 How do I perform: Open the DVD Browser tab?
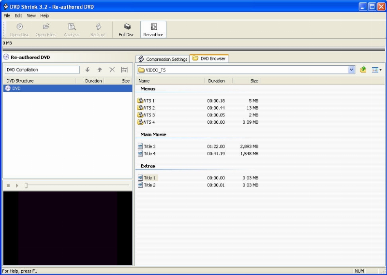209,58
